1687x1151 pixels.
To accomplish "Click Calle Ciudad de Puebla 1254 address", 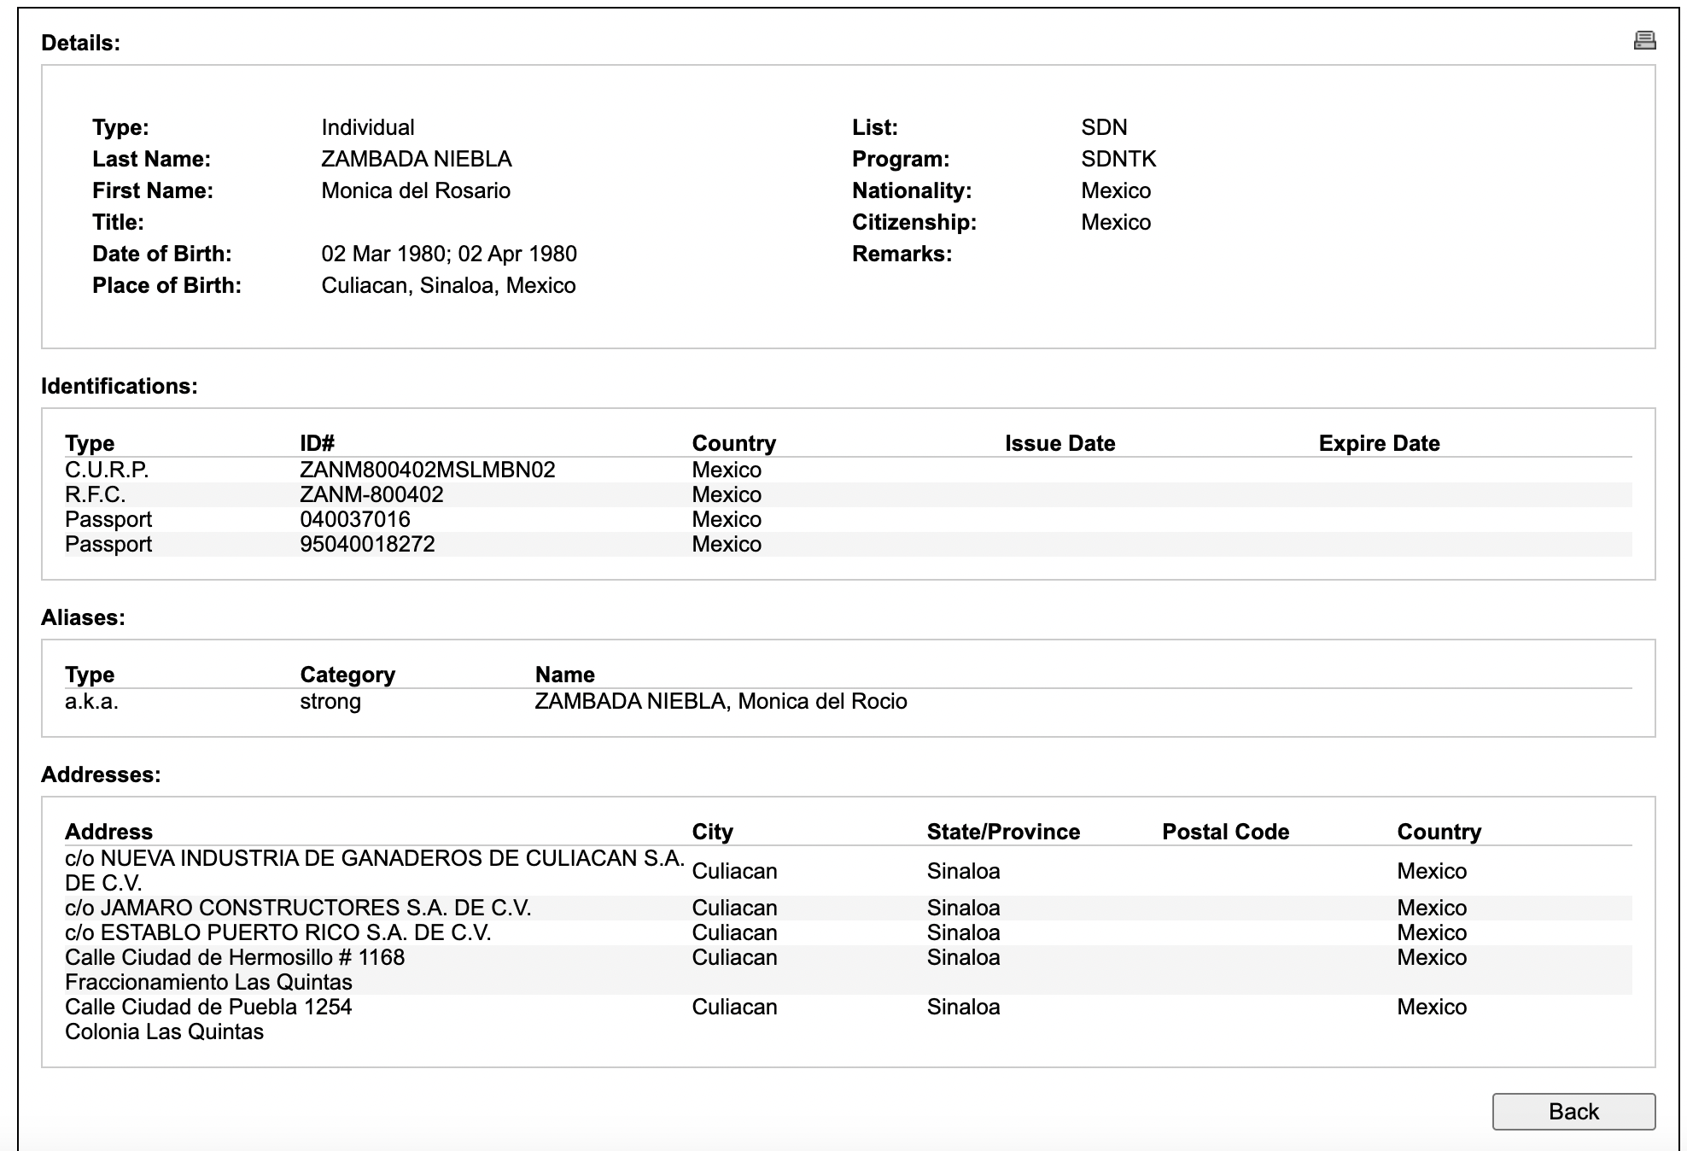I will (208, 1007).
